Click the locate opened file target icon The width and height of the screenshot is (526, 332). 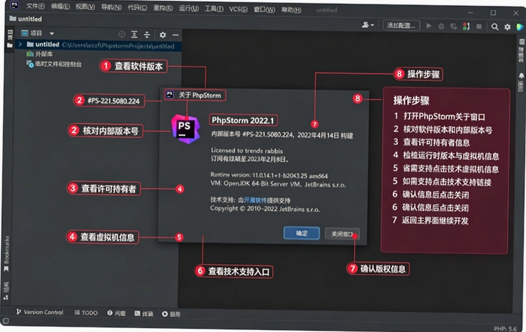[x=122, y=34]
